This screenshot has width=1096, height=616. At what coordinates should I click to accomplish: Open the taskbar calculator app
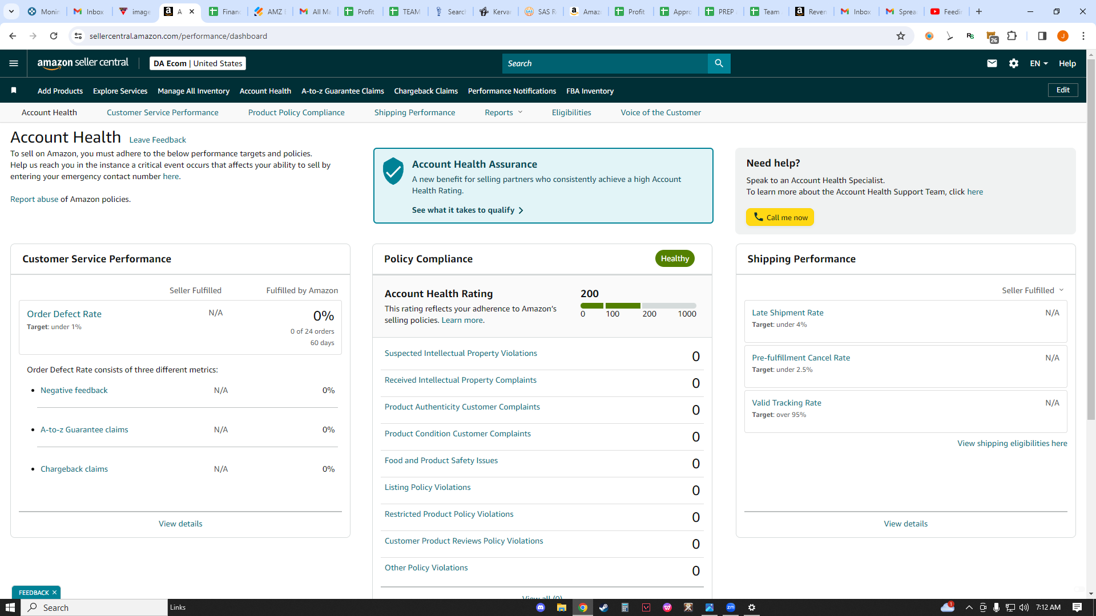point(625,607)
